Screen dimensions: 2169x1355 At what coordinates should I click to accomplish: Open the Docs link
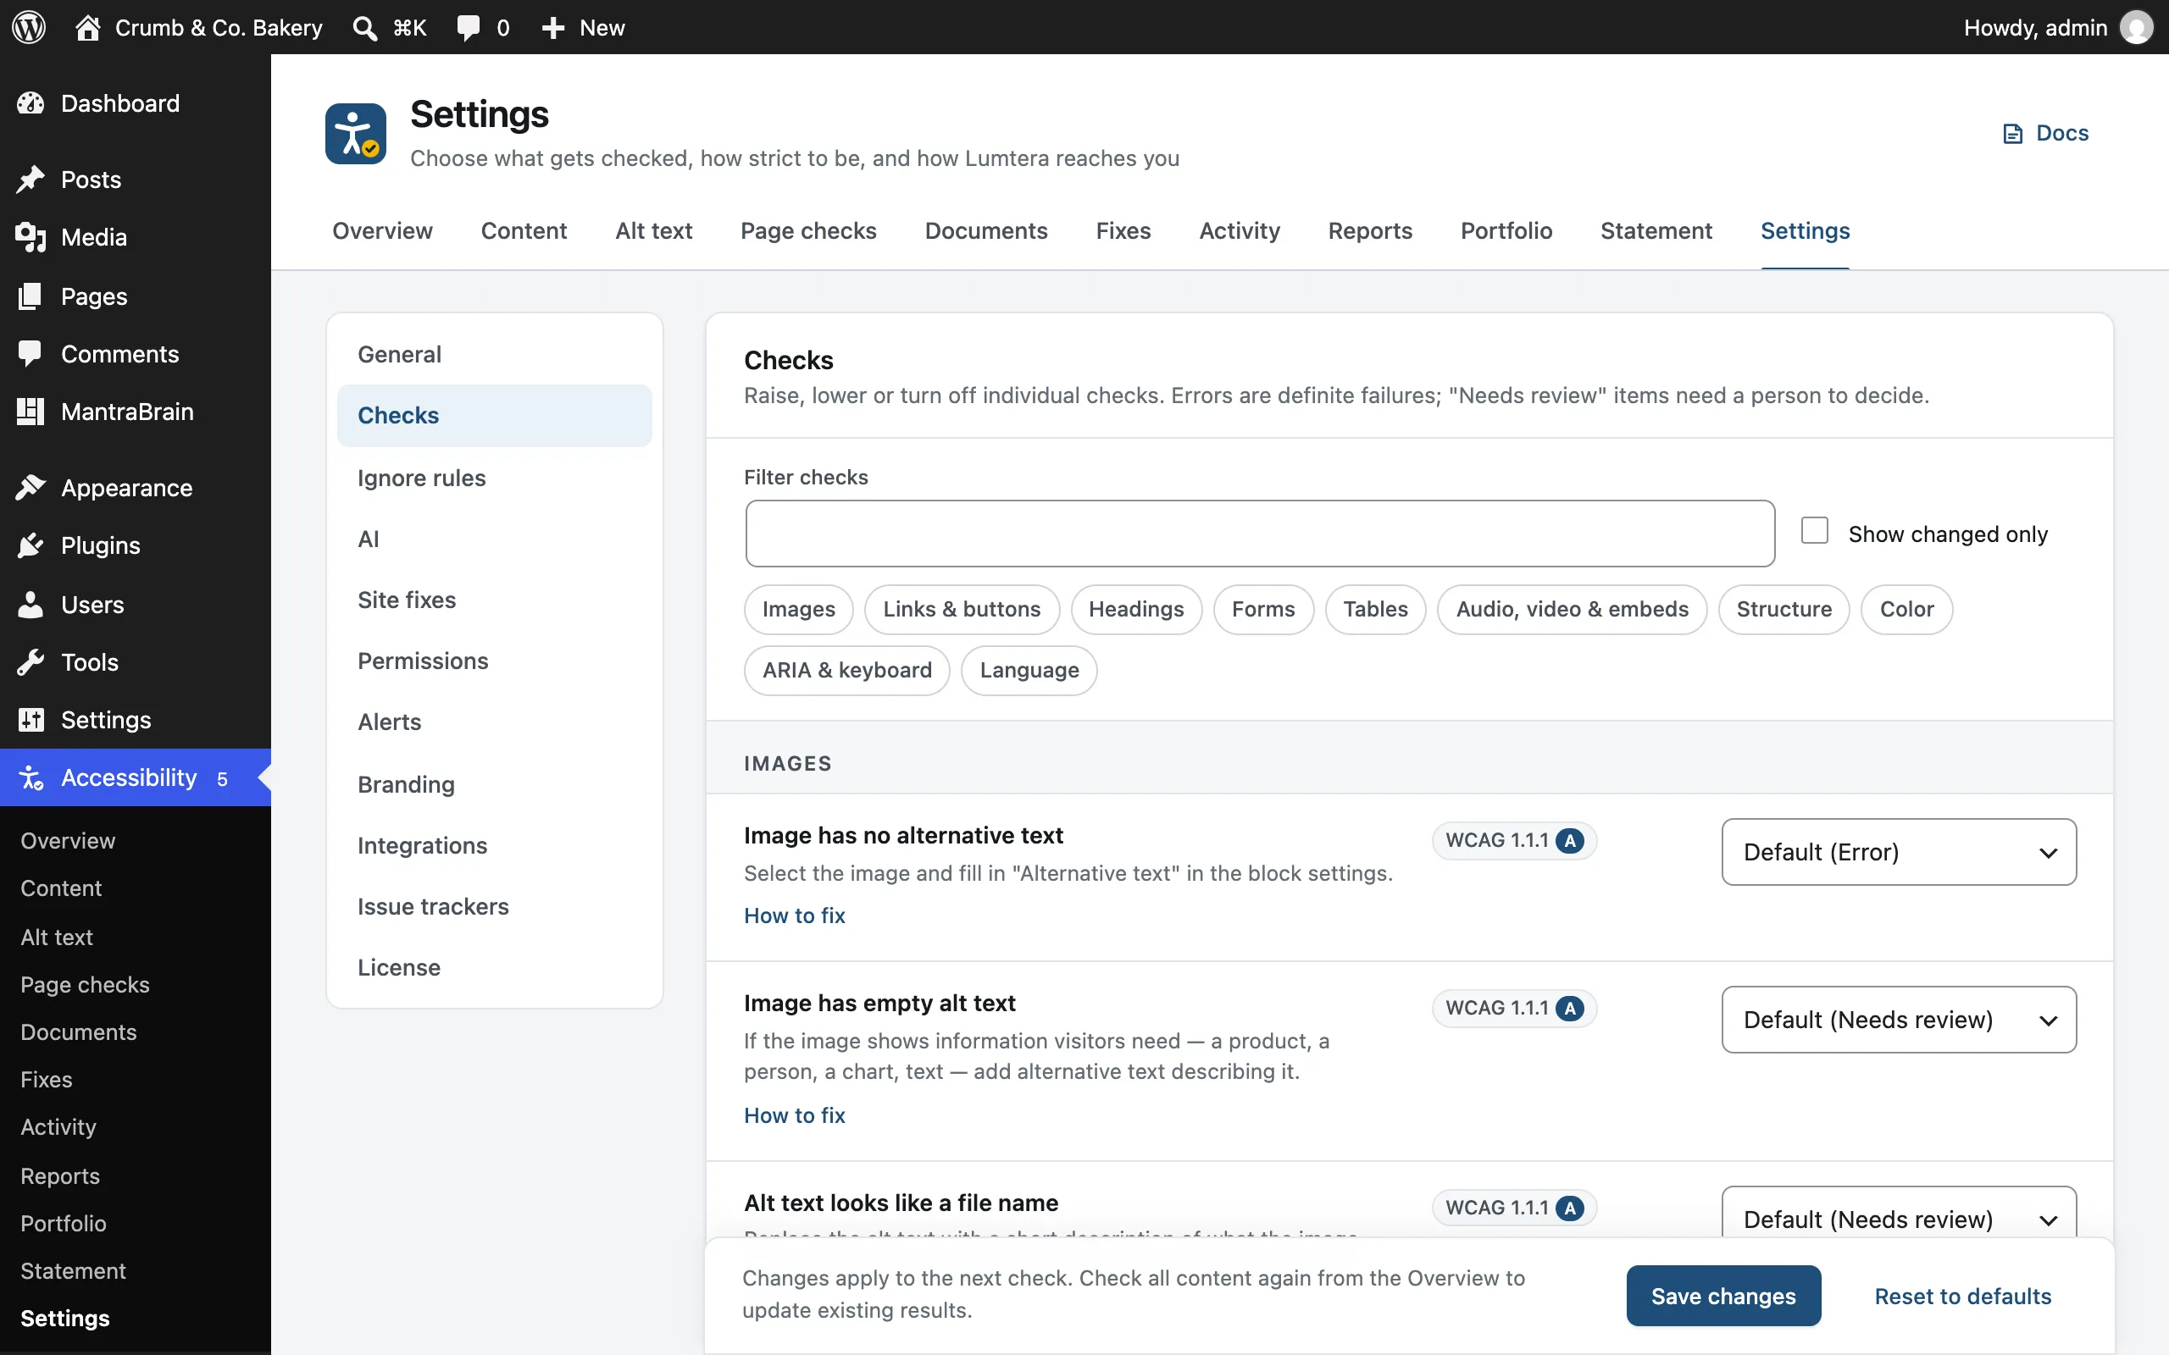(2045, 134)
